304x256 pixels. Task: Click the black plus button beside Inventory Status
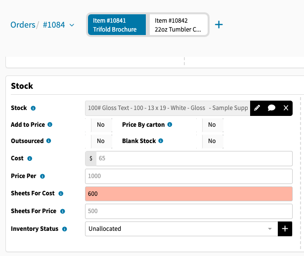click(285, 229)
